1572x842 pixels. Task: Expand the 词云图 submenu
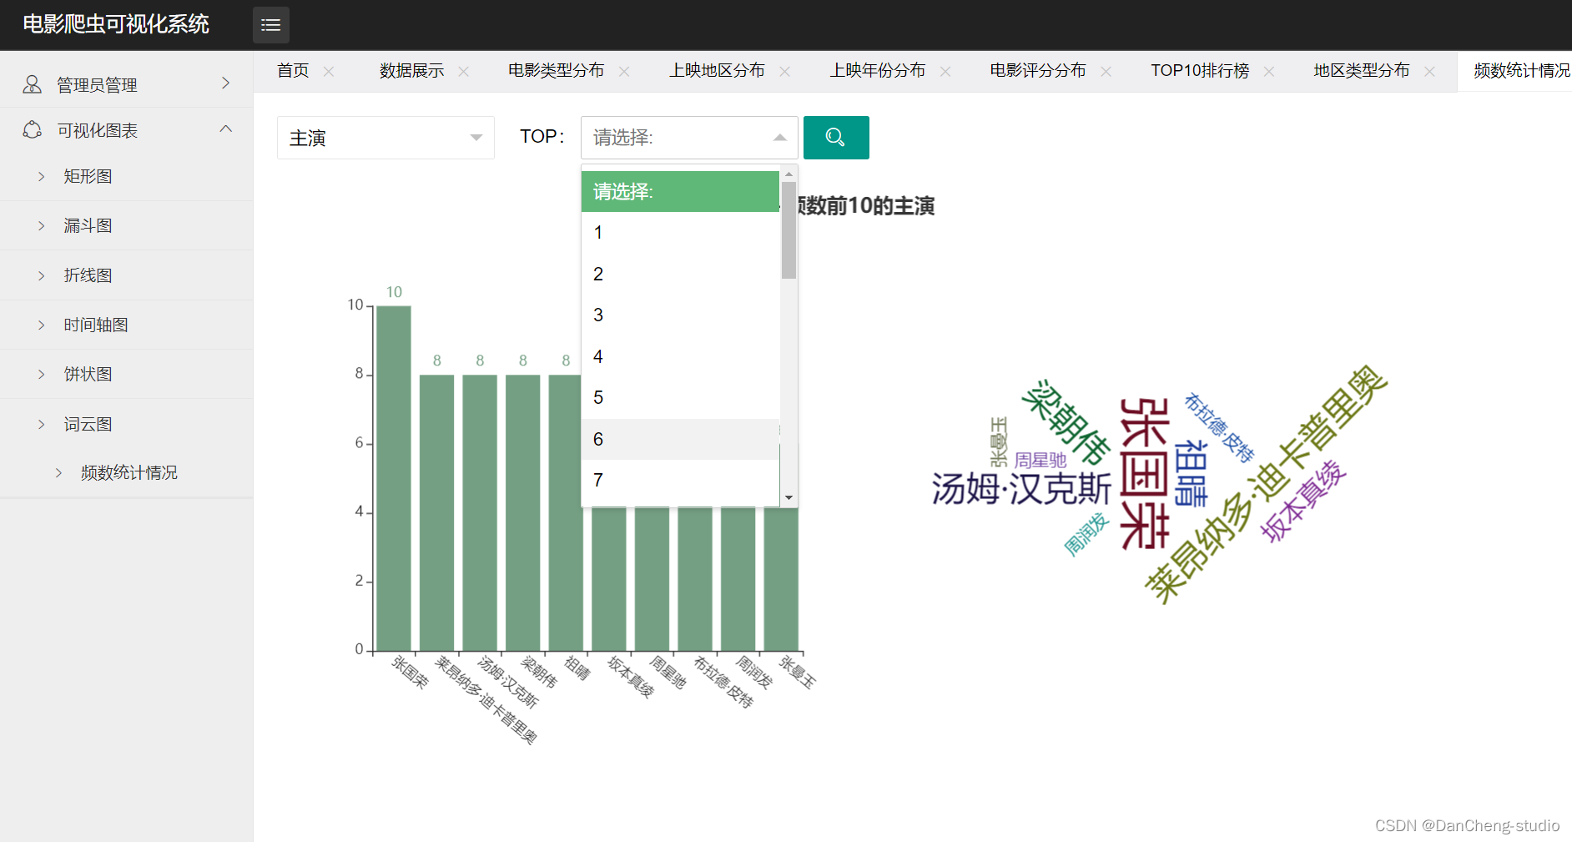click(42, 424)
